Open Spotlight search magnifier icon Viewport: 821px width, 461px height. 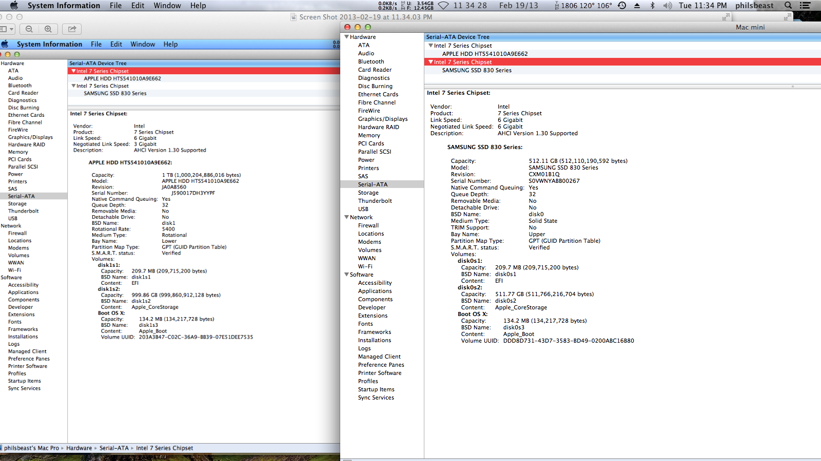[x=788, y=6]
